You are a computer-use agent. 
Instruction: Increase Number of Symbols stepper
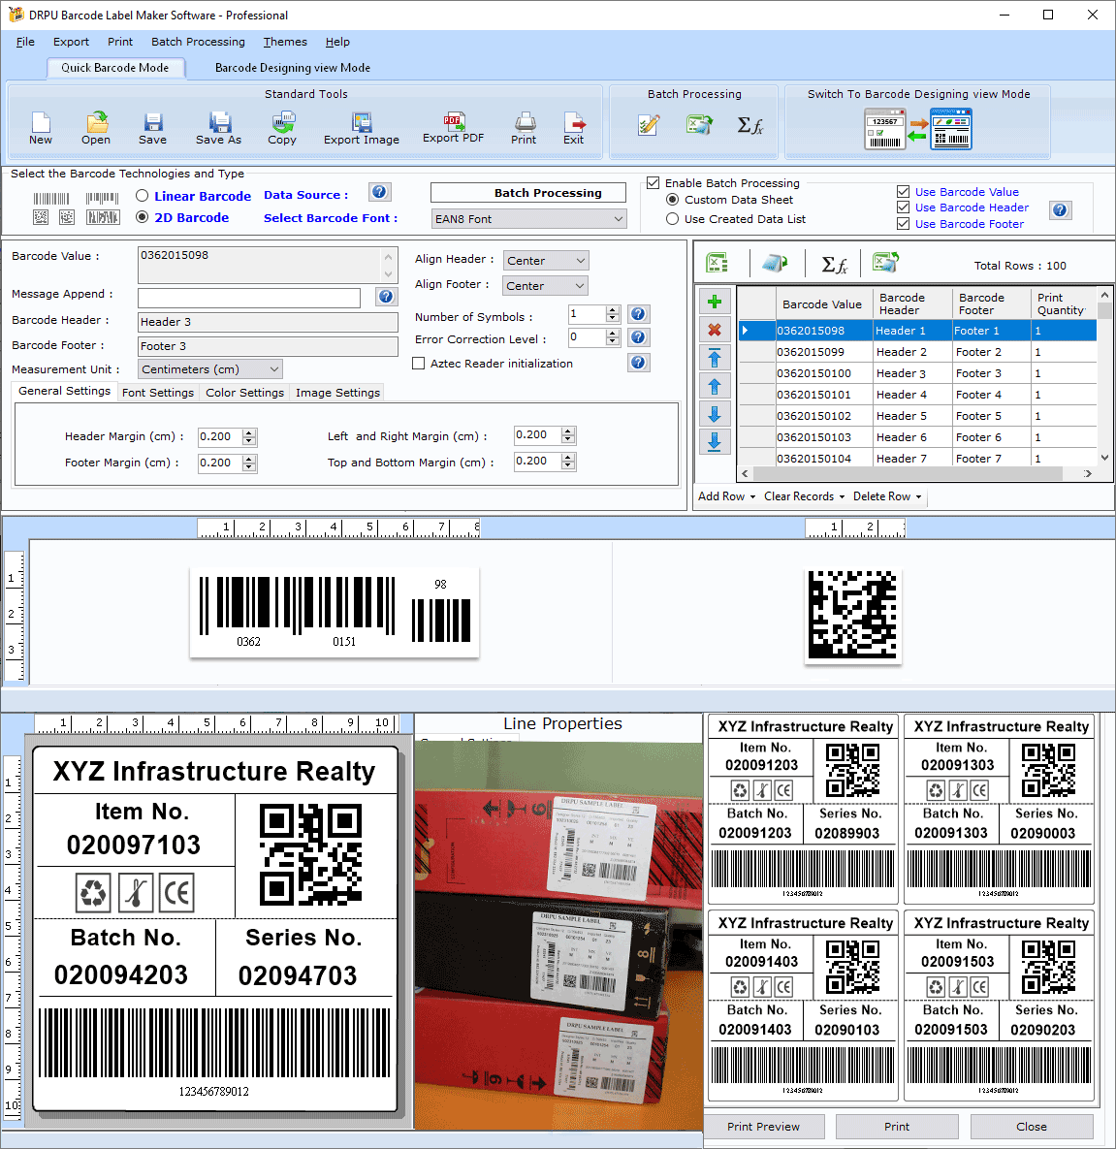point(614,310)
